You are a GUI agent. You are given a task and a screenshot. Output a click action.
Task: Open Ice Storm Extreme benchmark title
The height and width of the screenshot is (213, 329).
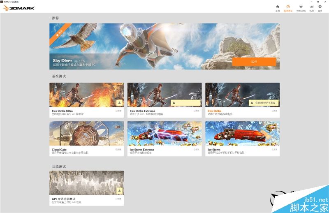pos(142,150)
